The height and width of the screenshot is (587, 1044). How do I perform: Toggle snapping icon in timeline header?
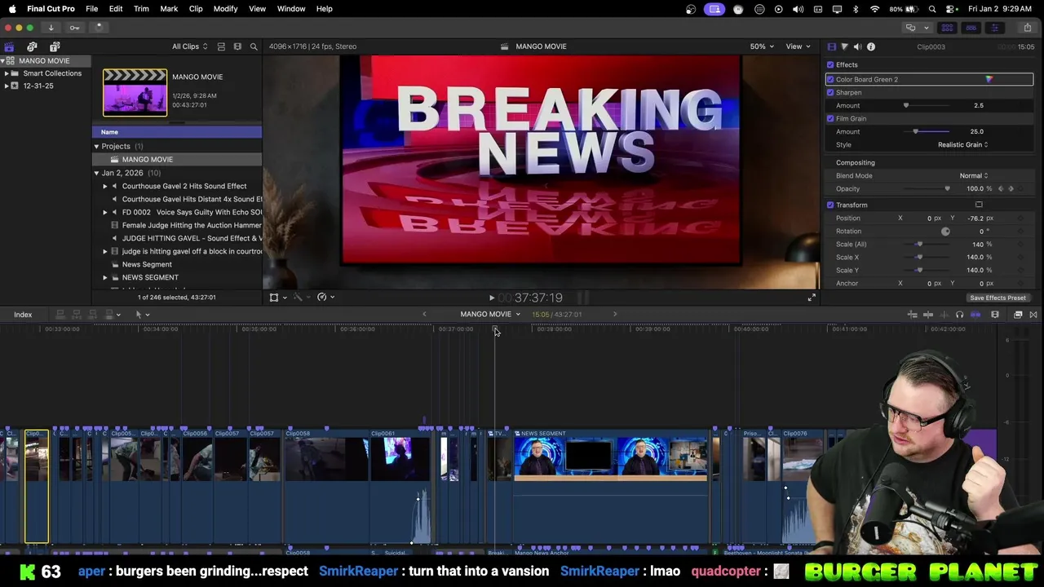tap(975, 315)
